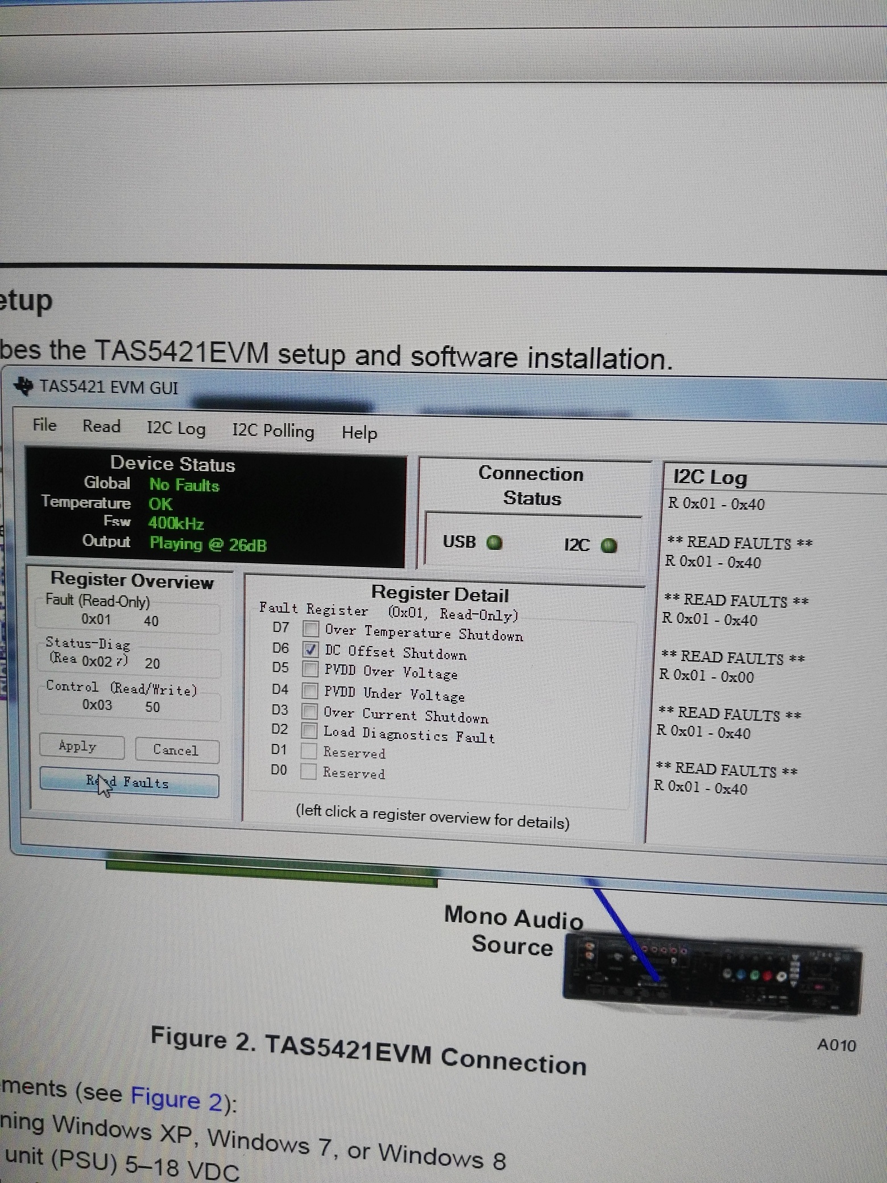The width and height of the screenshot is (887, 1183).
Task: Click 'R 0x01 - 0x00' log entry
Action: coord(707,676)
